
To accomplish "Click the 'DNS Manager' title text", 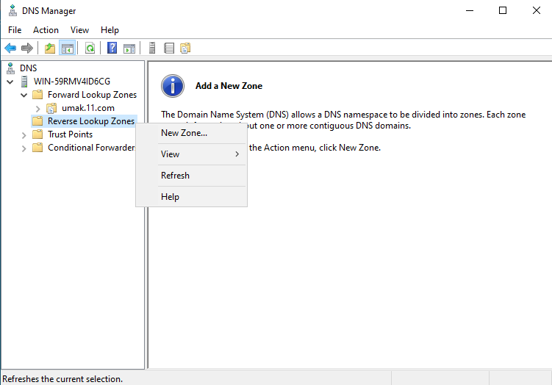I will click(x=49, y=11).
